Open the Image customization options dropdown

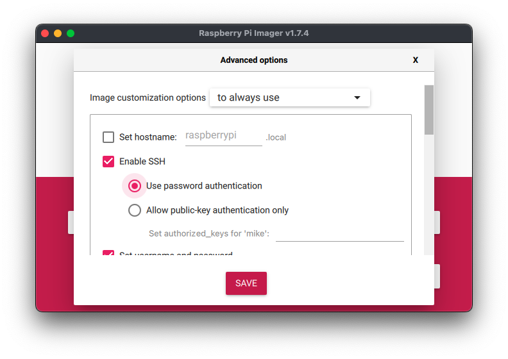[x=290, y=97]
